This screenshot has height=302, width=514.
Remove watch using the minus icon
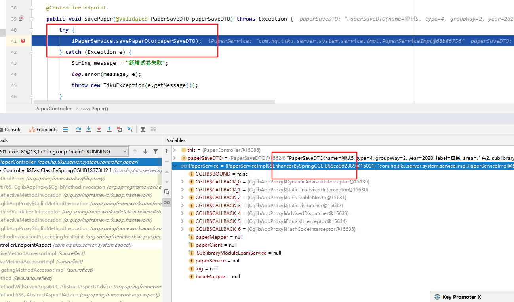coord(167,161)
